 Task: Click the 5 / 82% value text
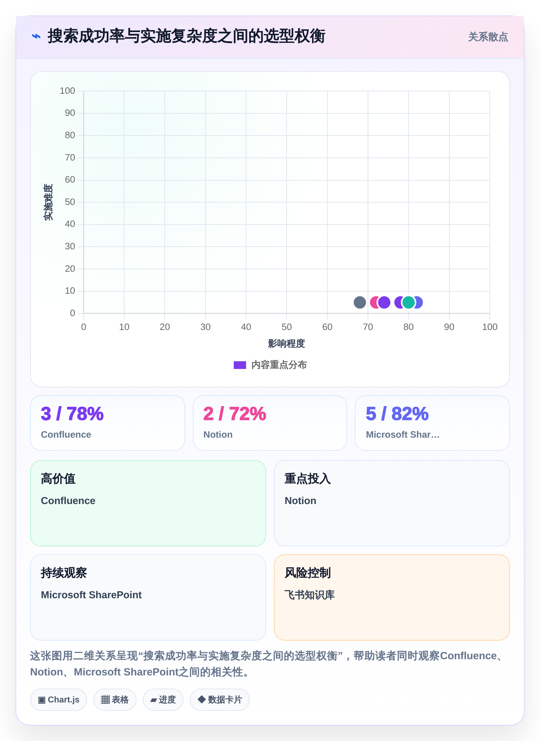(397, 414)
